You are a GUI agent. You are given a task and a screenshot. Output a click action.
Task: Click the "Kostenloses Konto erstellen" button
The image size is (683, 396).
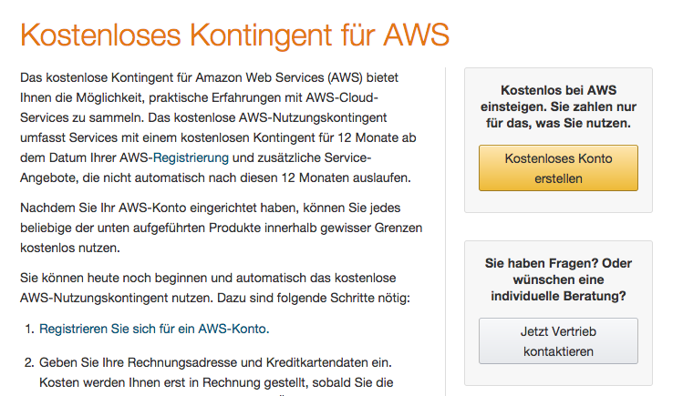click(558, 168)
